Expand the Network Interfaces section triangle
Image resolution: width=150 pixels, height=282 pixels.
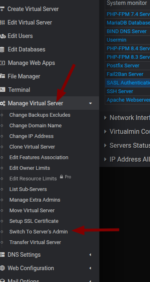pos(106,118)
